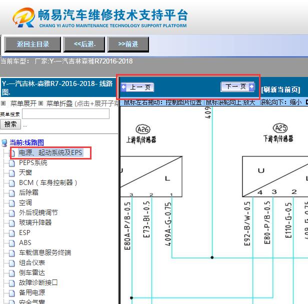Click wire label E110-G-0.5
The width and height of the screenshot is (308, 304).
tap(288, 220)
